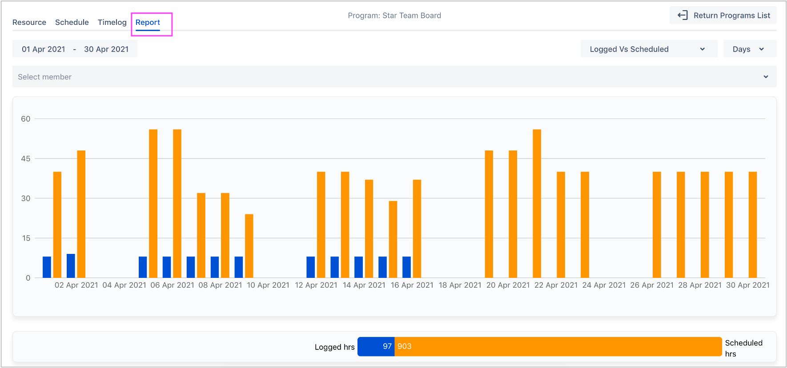Click the chevron in Select member field
787x368 pixels.
click(x=766, y=77)
